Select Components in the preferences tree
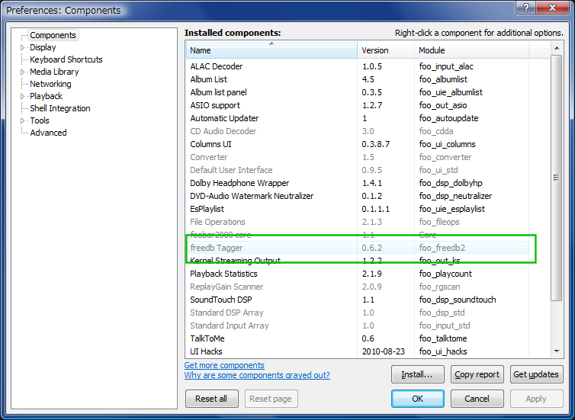Screen dimensions: 575x420 (x=53, y=35)
